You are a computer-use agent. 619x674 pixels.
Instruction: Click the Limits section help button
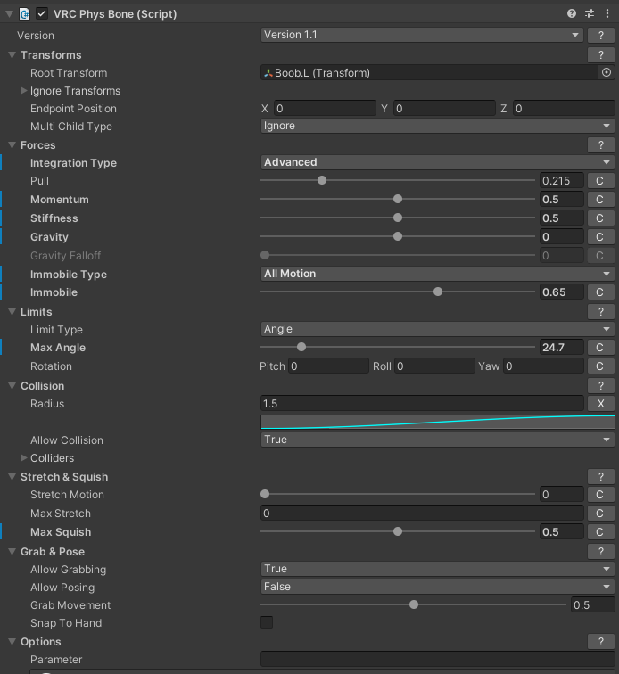pyautogui.click(x=600, y=312)
